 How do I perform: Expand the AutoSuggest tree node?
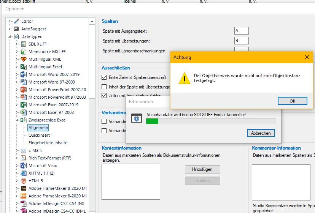click(x=9, y=29)
